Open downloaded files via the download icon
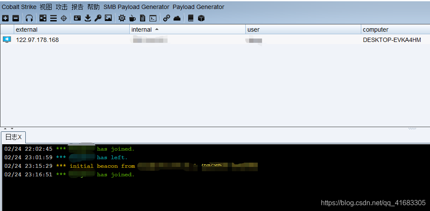Viewport: 430px width, 211px height. [x=88, y=18]
